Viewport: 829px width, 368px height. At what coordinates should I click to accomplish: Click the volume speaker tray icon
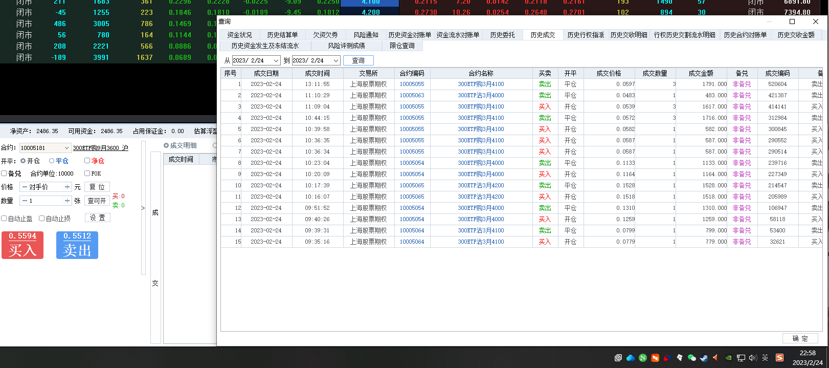coord(753,358)
